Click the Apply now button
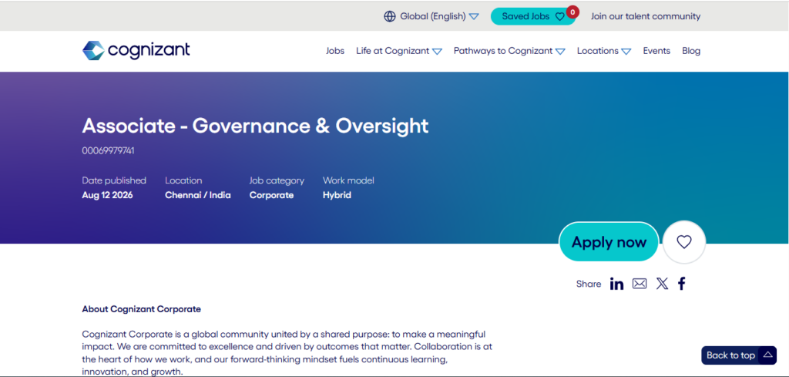The image size is (789, 377). pyautogui.click(x=609, y=242)
